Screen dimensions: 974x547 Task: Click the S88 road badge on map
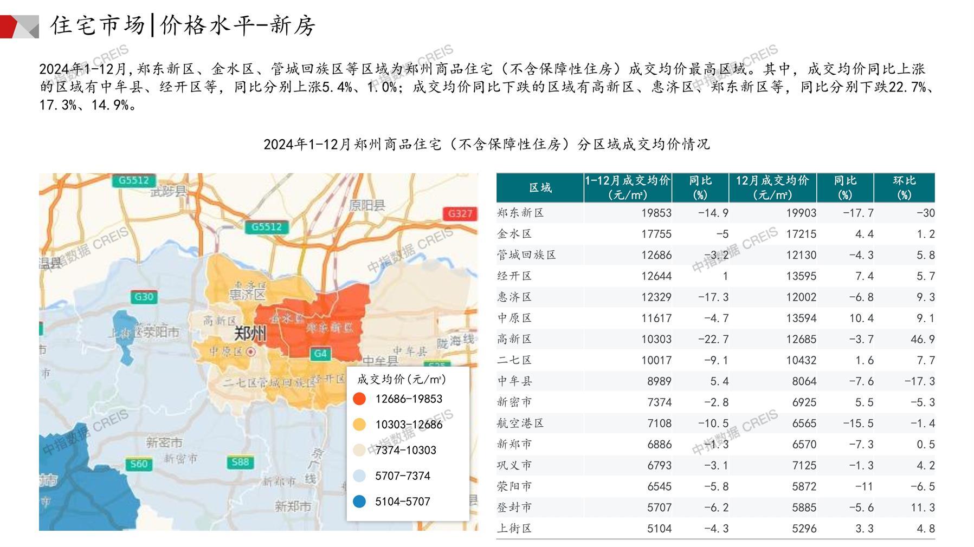click(x=240, y=462)
